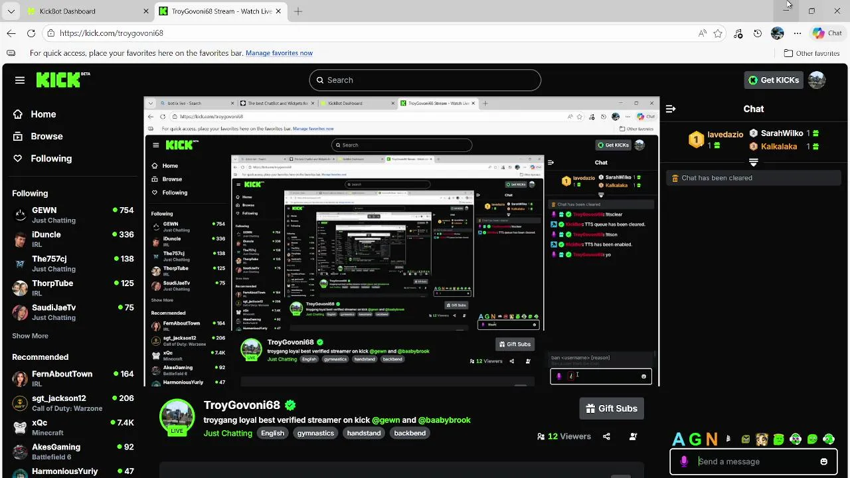Insert the orange letter N emote
Image resolution: width=850 pixels, height=478 pixels.
click(712, 439)
